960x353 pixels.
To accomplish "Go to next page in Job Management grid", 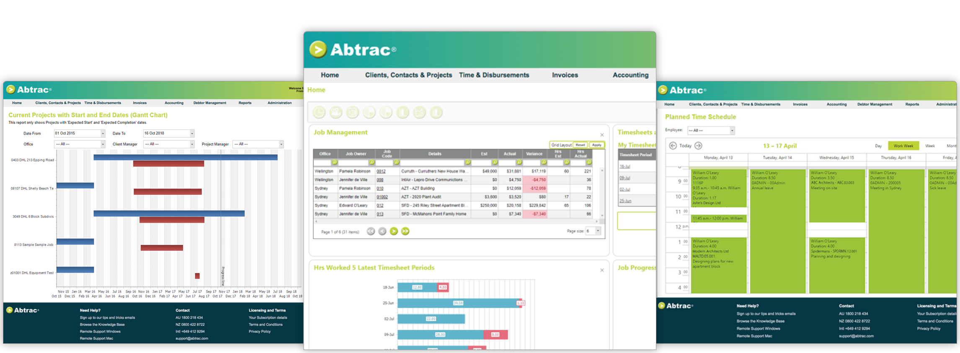I will coord(394,231).
